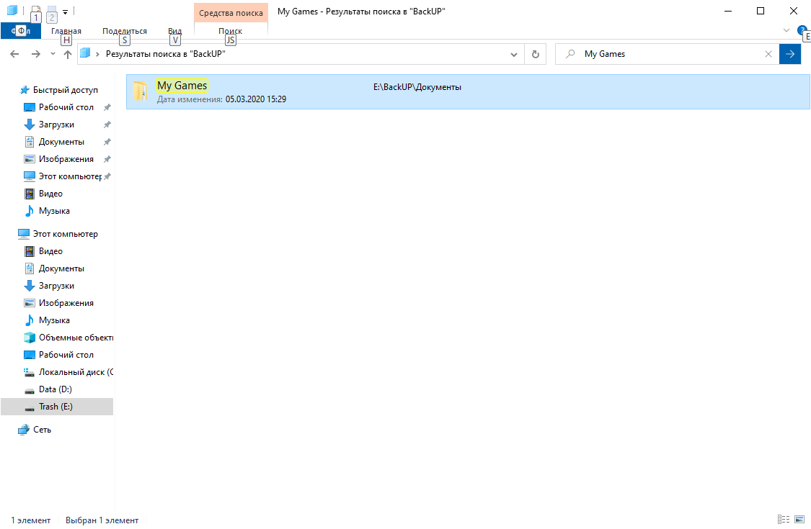Click the New folder quick access icon

pos(51,10)
